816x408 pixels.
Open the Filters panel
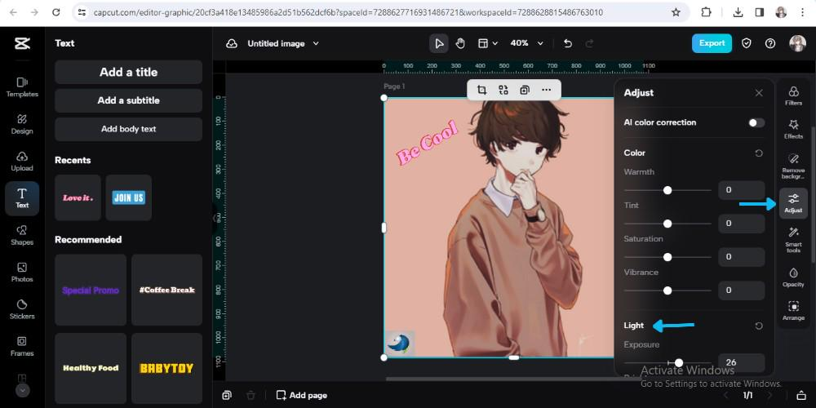[x=793, y=95]
